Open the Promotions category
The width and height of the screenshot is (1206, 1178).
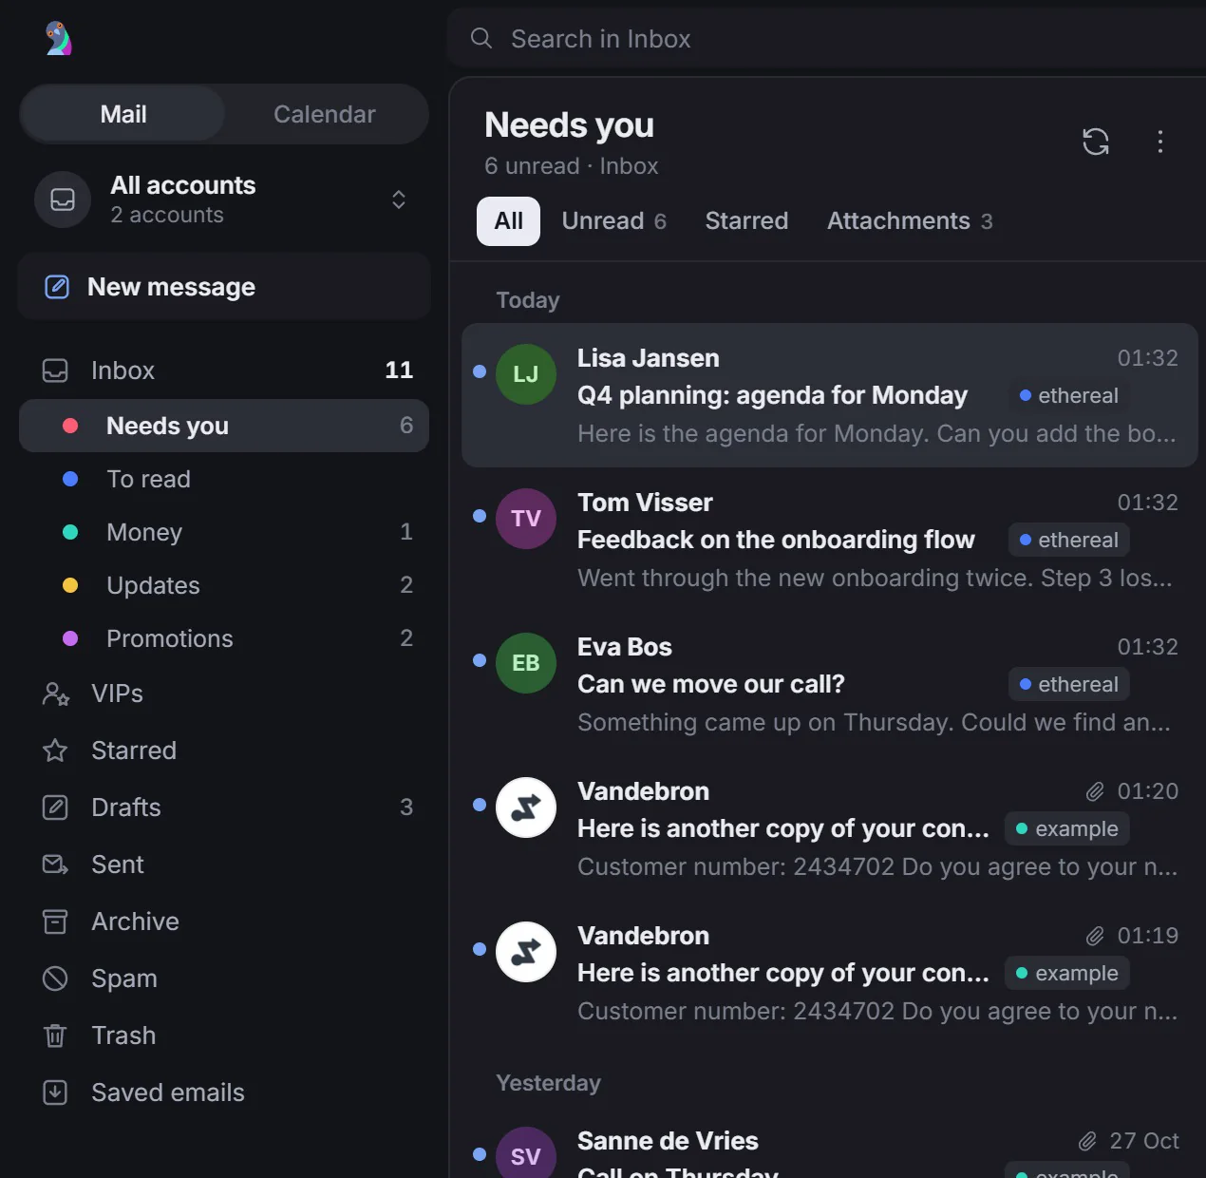coord(224,638)
